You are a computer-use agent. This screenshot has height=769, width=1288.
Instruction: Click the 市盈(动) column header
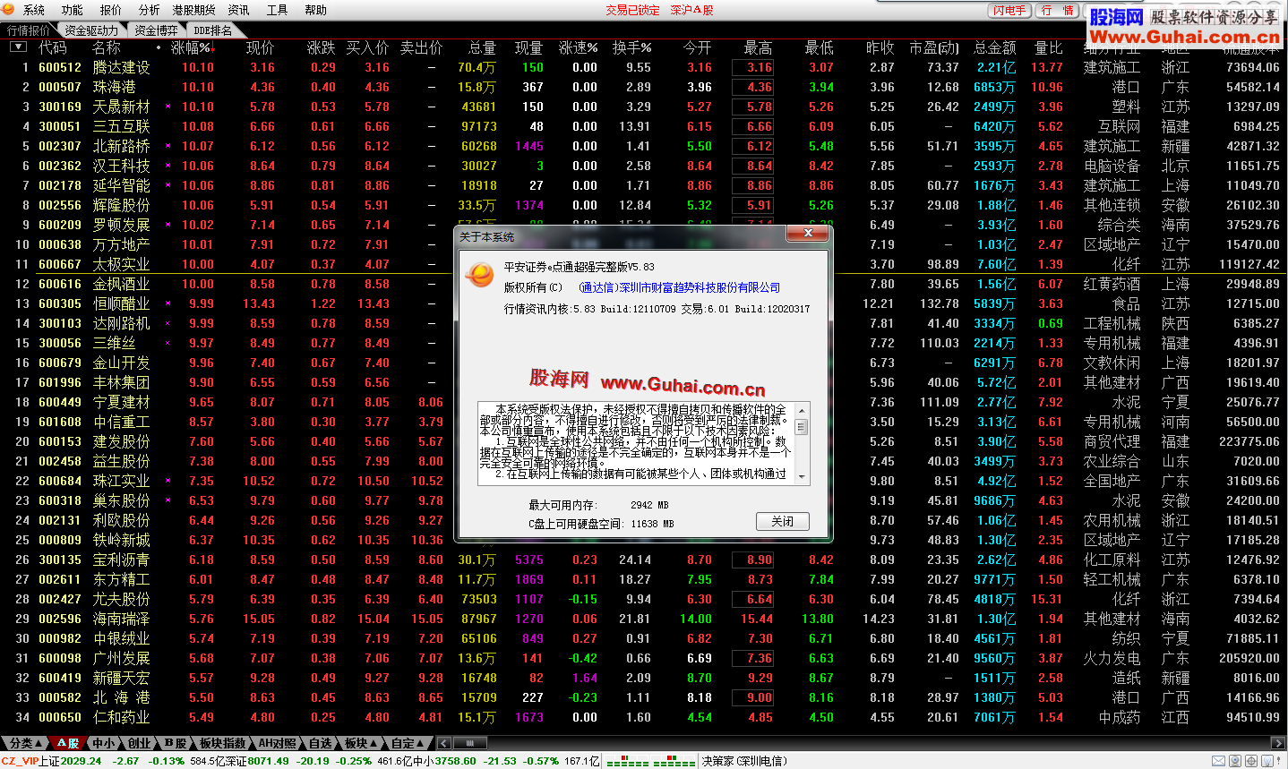pos(933,47)
